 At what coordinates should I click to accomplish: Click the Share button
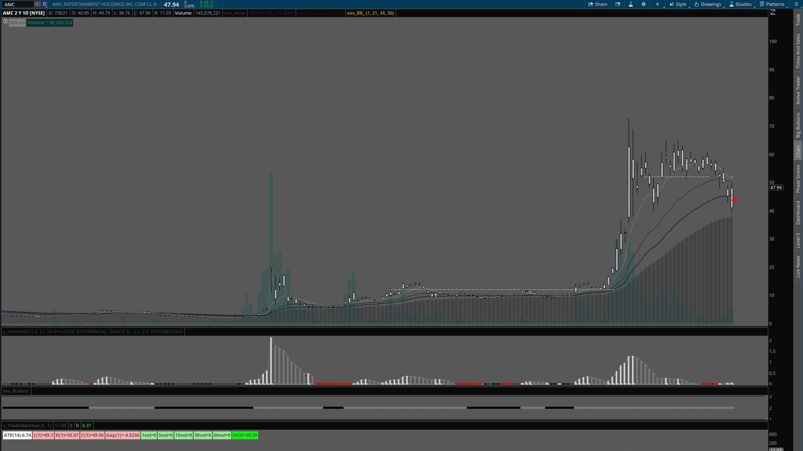598,4
